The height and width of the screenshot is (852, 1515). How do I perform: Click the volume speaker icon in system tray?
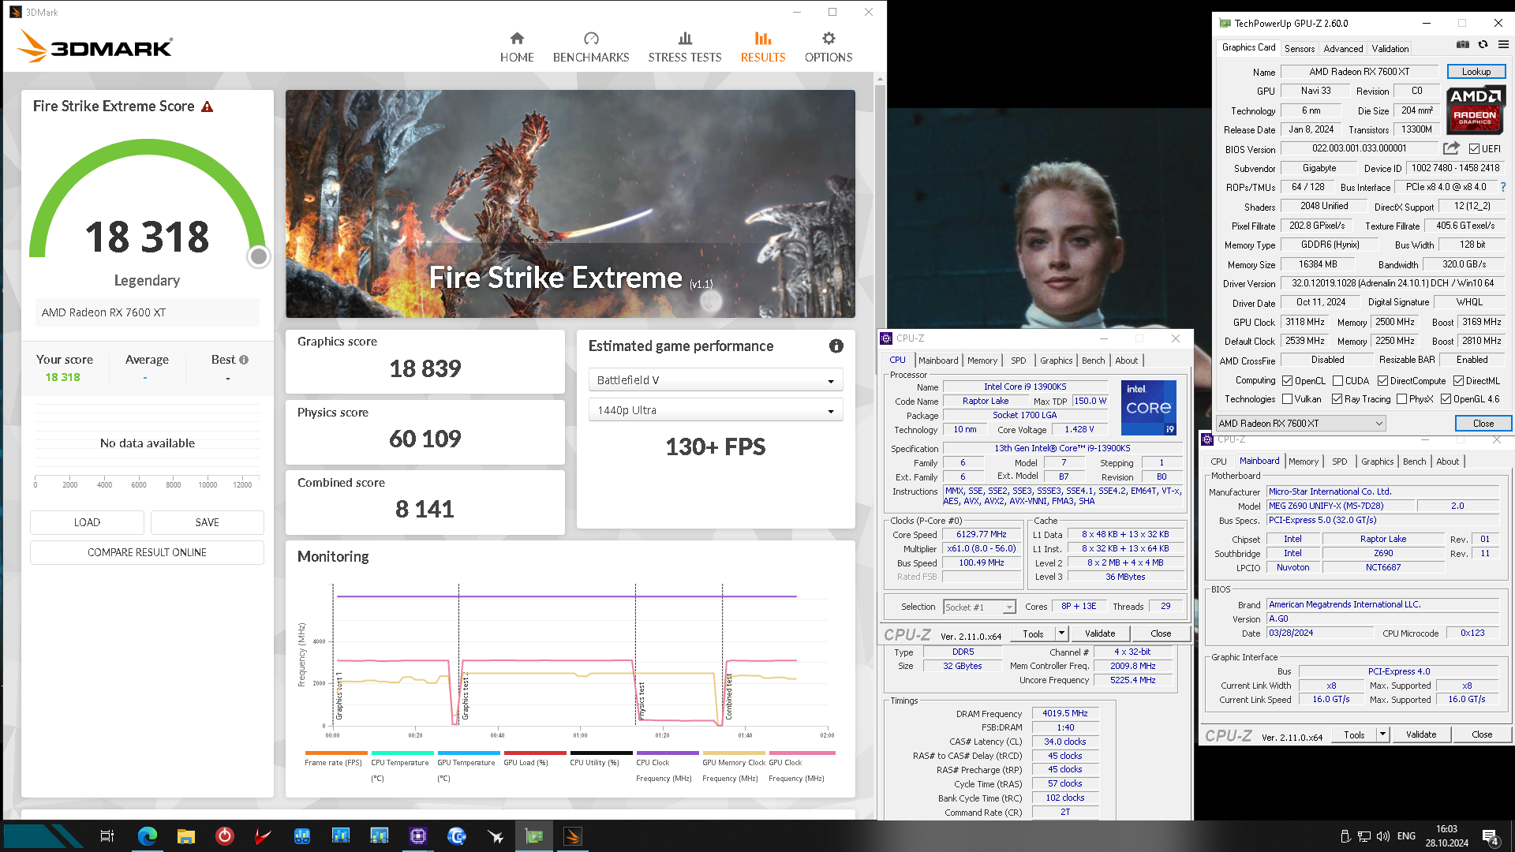point(1382,836)
